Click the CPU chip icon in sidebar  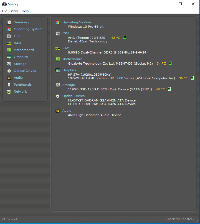[9, 36]
